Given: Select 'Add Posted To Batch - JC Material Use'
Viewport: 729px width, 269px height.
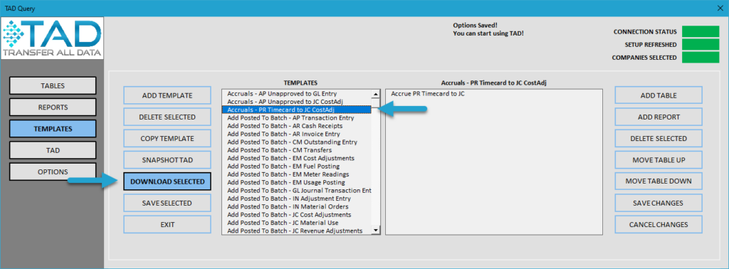Looking at the screenshot, I should tap(297, 223).
